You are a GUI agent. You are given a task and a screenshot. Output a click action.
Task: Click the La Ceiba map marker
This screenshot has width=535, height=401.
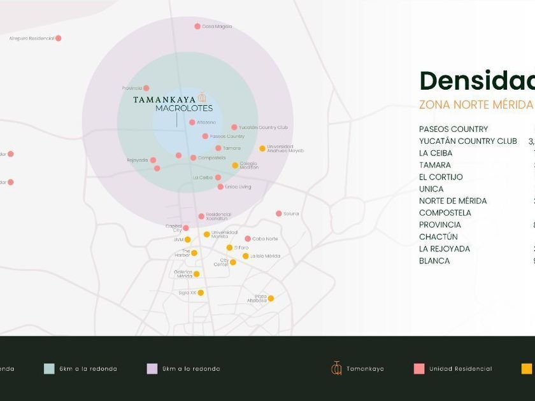[218, 178]
